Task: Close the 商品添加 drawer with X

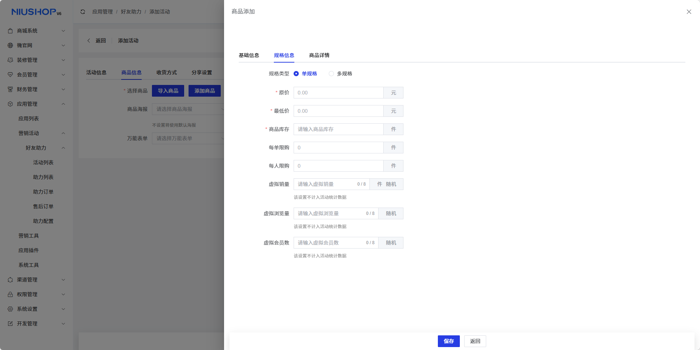Action: pyautogui.click(x=689, y=12)
